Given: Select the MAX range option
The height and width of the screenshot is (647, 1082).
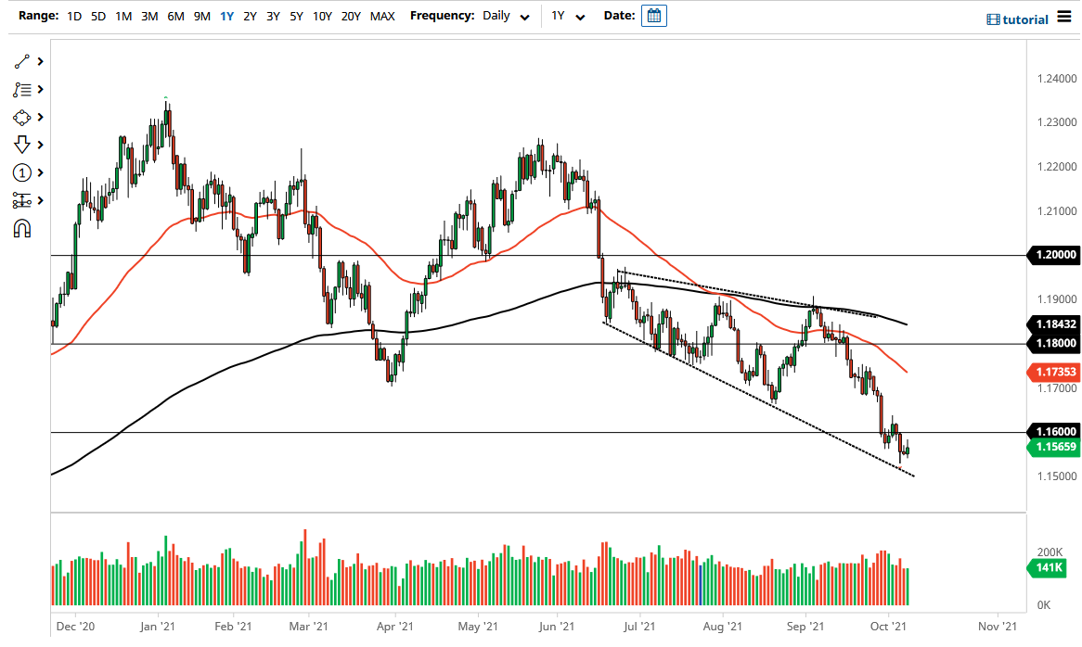Looking at the screenshot, I should click(381, 16).
